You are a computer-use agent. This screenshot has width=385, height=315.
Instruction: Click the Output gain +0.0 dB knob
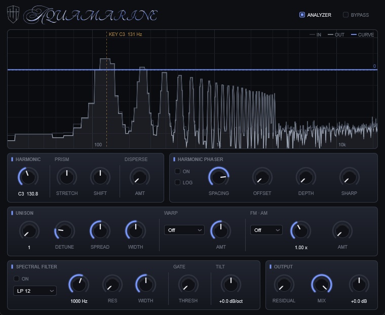pos(359,284)
